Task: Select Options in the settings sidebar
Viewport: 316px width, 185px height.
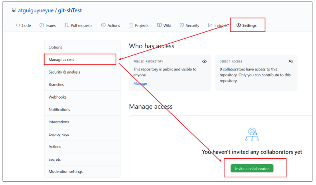Action: [82, 47]
